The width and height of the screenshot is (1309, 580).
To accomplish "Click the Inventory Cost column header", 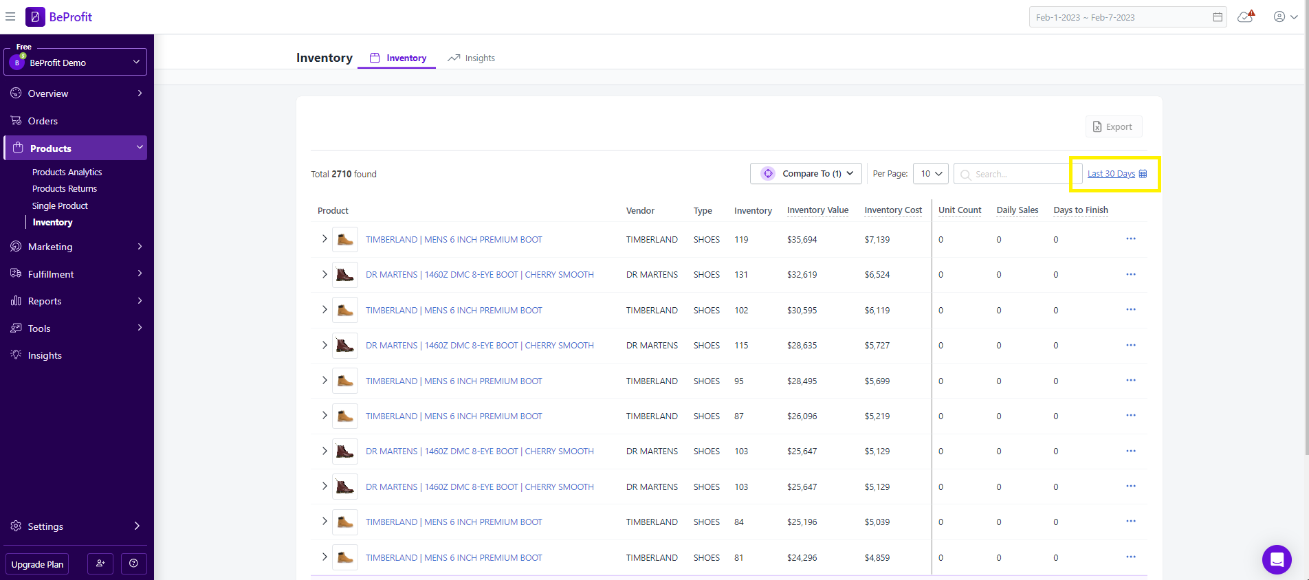I will (x=893, y=210).
